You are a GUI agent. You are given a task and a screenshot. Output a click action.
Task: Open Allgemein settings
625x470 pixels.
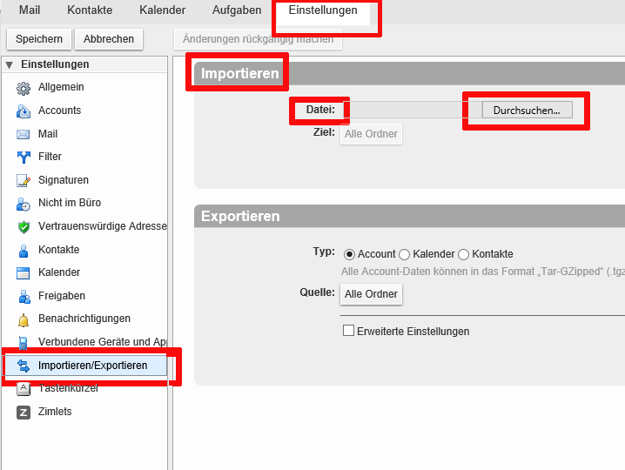pyautogui.click(x=61, y=87)
